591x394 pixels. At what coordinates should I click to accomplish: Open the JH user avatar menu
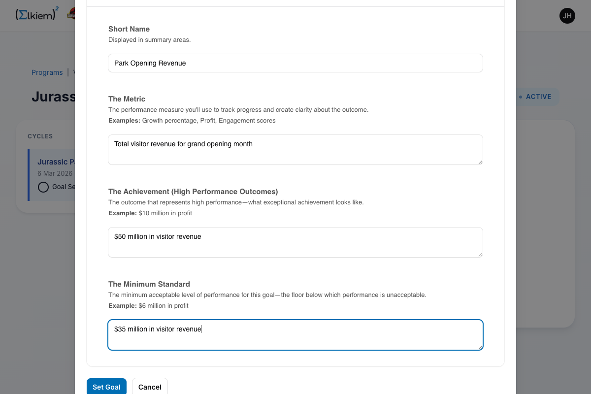pyautogui.click(x=567, y=16)
